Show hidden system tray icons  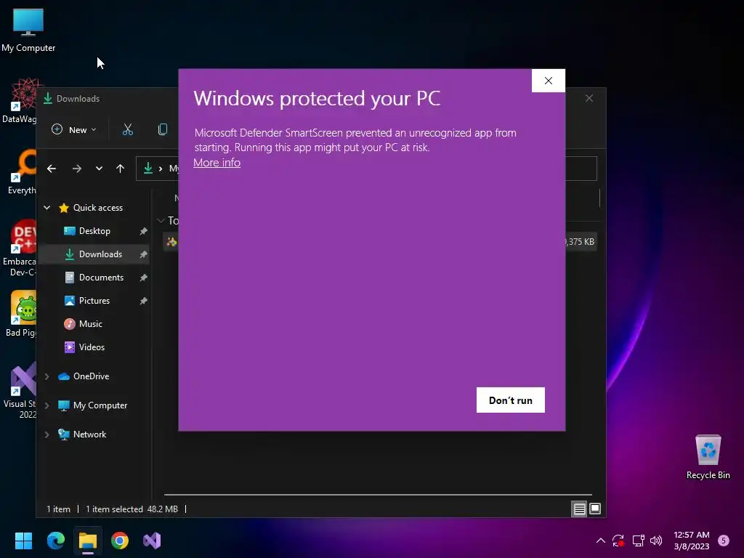coord(600,541)
